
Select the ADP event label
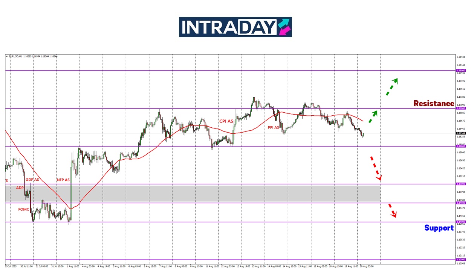(x=20, y=187)
